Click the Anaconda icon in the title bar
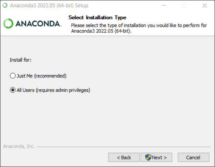This screenshot has width=215, height=167. pyautogui.click(x=5, y=6)
